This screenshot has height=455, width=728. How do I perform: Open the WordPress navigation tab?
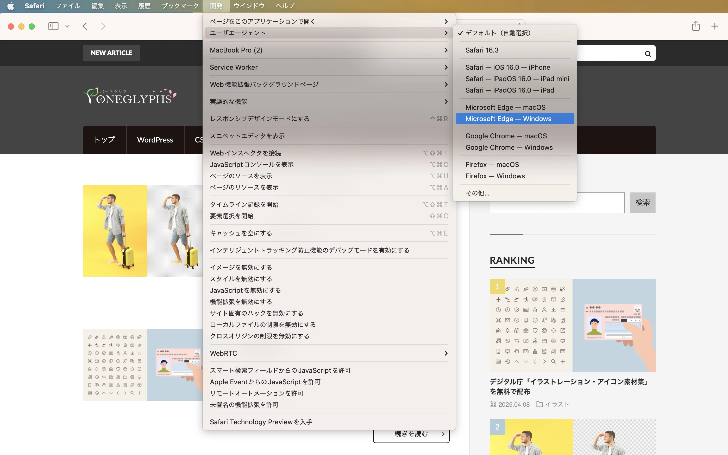[x=155, y=140]
